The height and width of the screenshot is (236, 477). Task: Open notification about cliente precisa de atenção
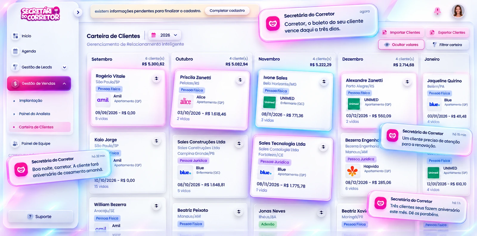(426, 139)
